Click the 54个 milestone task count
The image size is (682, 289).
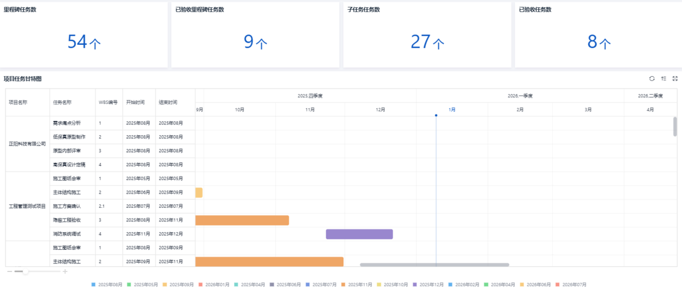pos(84,43)
